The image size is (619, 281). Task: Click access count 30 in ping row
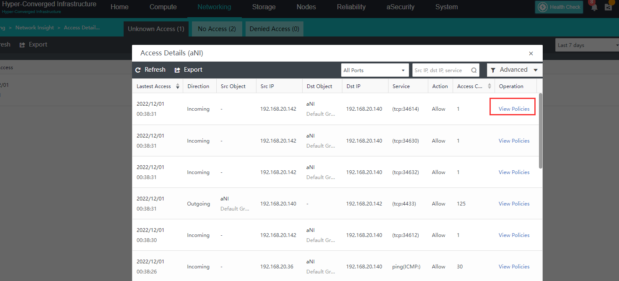coord(460,267)
